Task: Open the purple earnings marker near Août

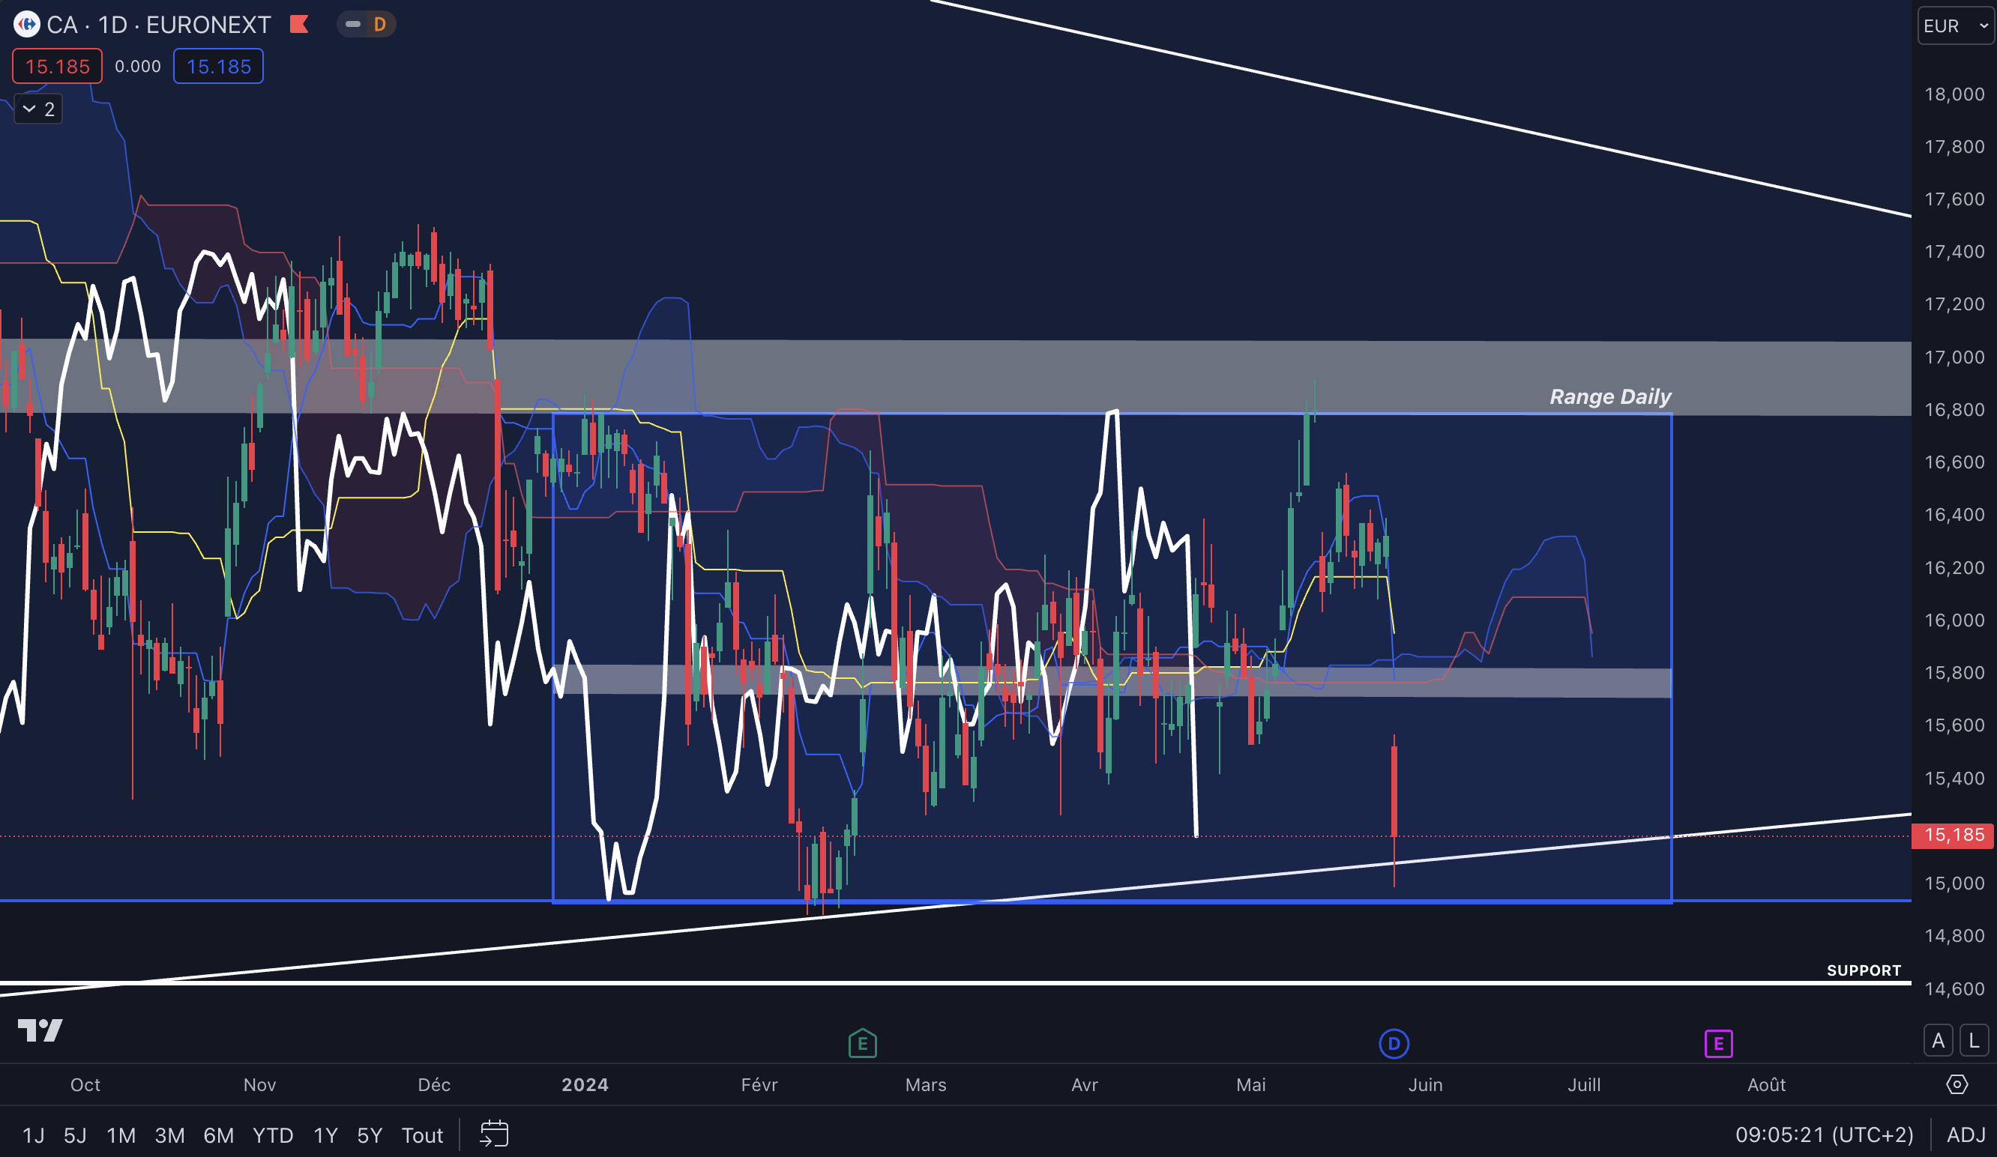Action: pyautogui.click(x=1719, y=1044)
